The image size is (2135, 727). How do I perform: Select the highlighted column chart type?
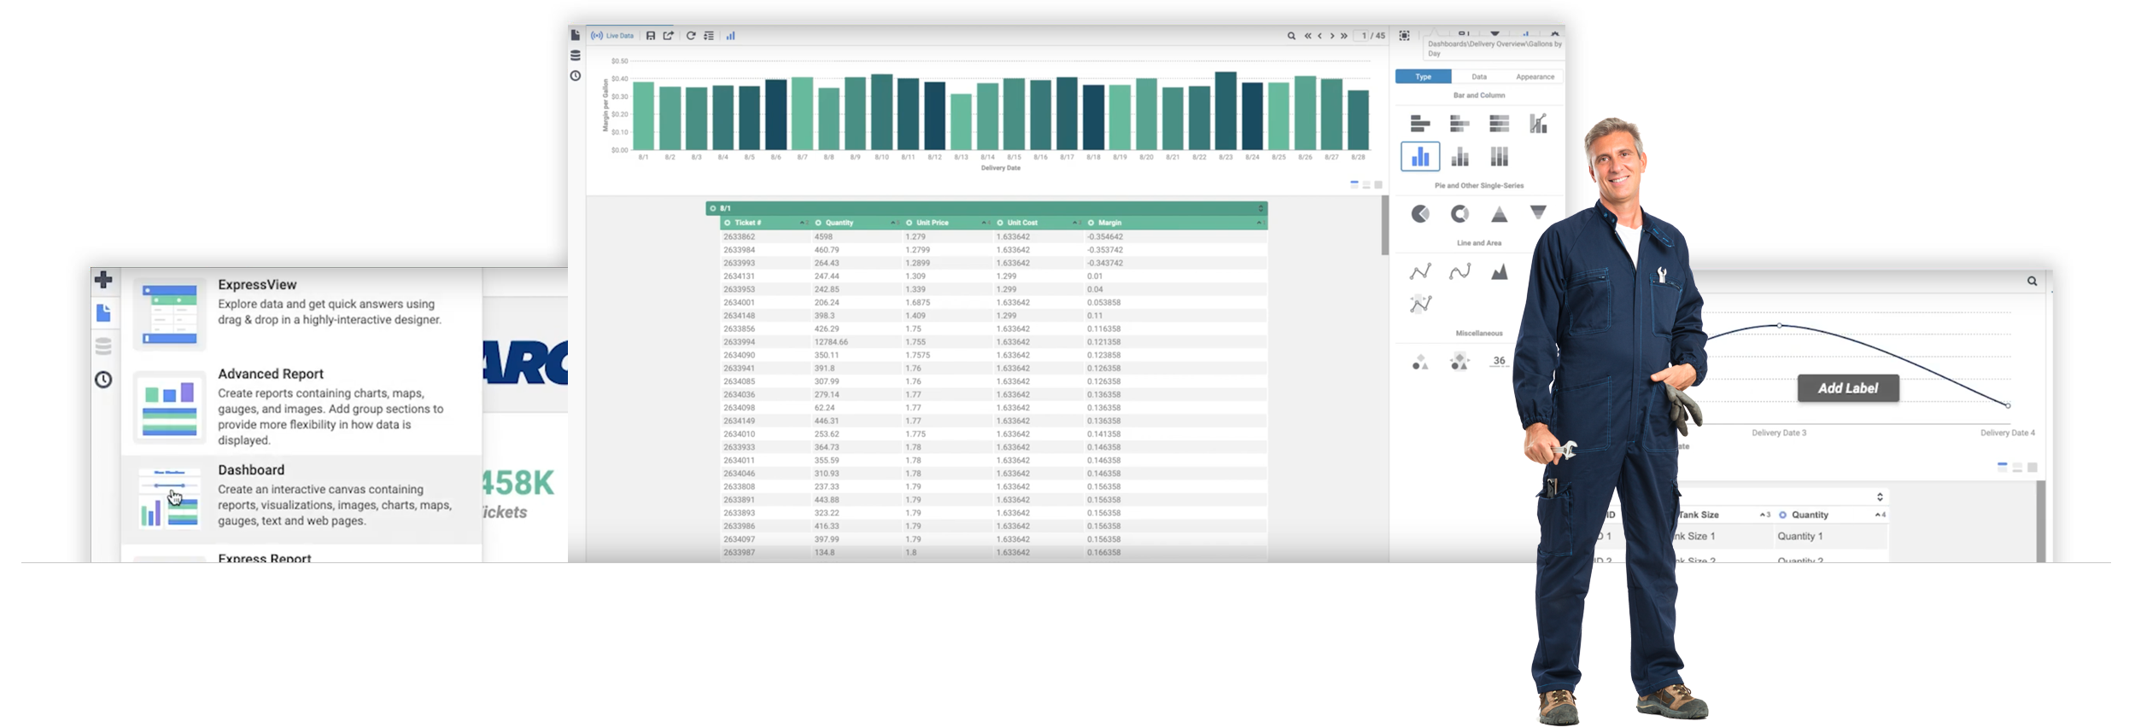1420,156
